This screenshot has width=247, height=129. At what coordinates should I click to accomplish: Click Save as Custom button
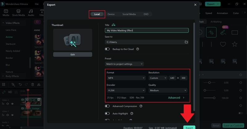pos(233,126)
